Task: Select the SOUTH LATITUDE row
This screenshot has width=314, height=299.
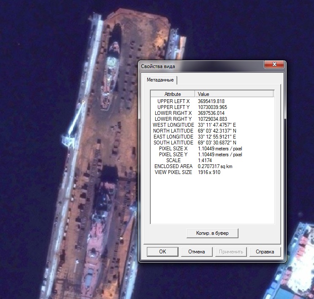Action: tap(173, 143)
